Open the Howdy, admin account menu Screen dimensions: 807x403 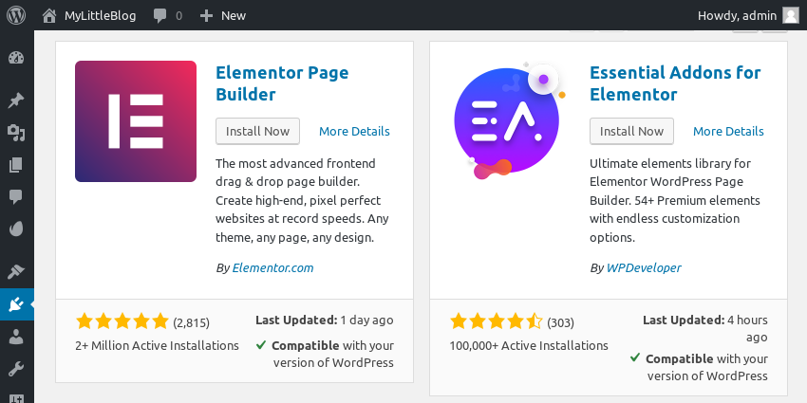pos(748,15)
